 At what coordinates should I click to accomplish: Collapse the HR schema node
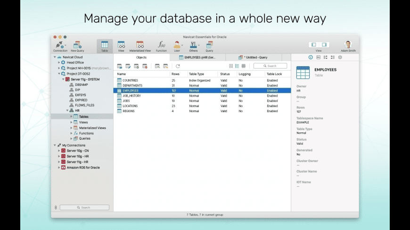click(67, 110)
